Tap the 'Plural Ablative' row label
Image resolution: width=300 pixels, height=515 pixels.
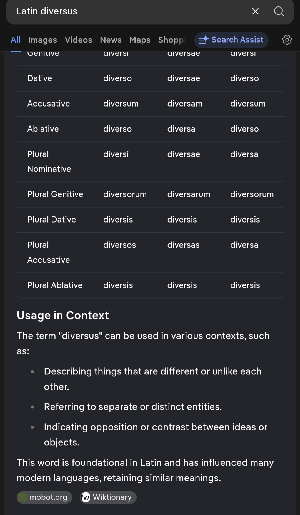coord(55,285)
